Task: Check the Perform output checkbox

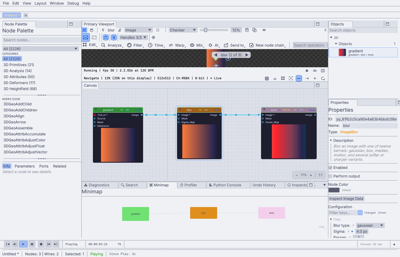Action: pyautogui.click(x=331, y=176)
